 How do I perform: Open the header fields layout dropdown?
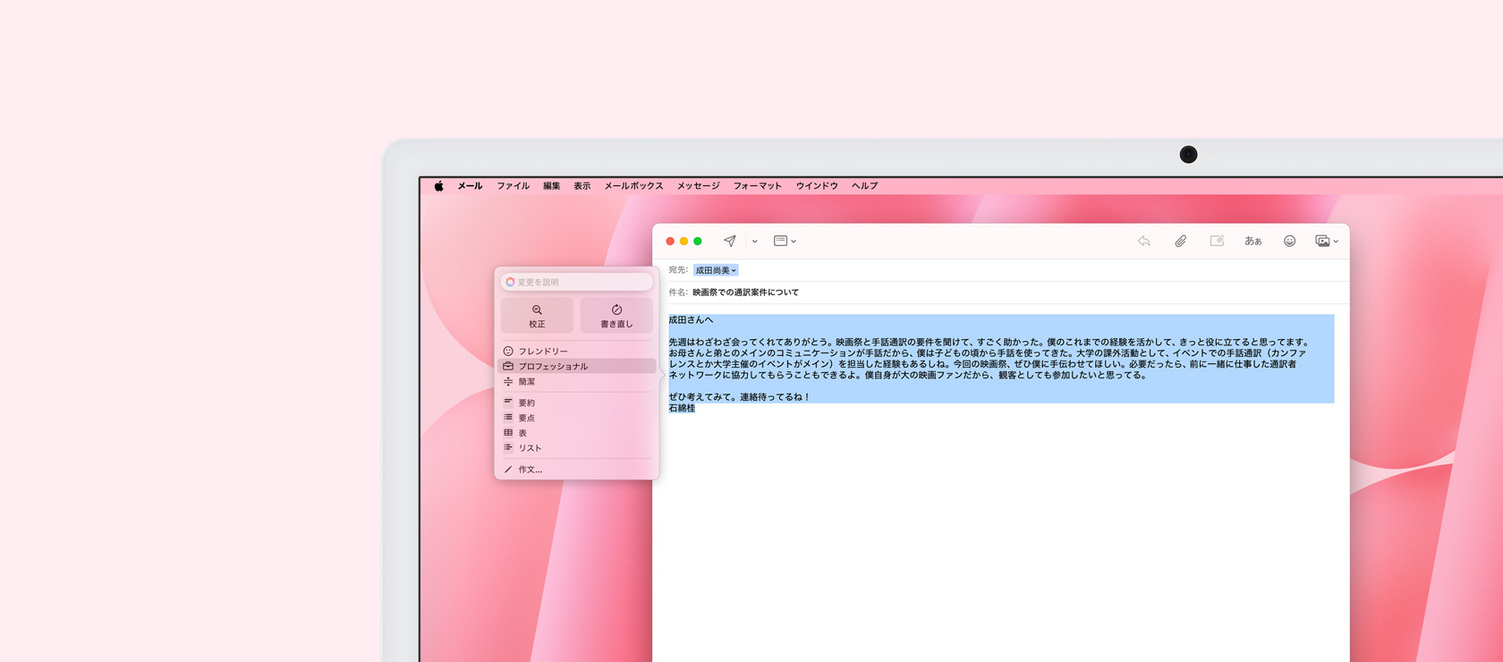pyautogui.click(x=785, y=242)
